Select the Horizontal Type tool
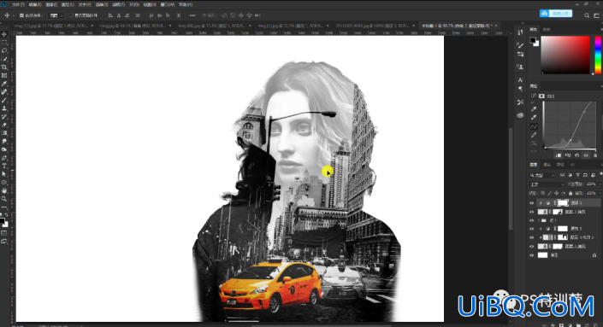The height and width of the screenshot is (327, 603). coord(4,166)
